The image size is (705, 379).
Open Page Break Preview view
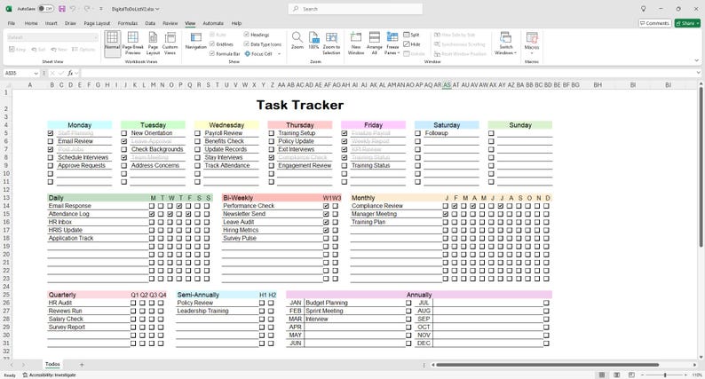132,43
